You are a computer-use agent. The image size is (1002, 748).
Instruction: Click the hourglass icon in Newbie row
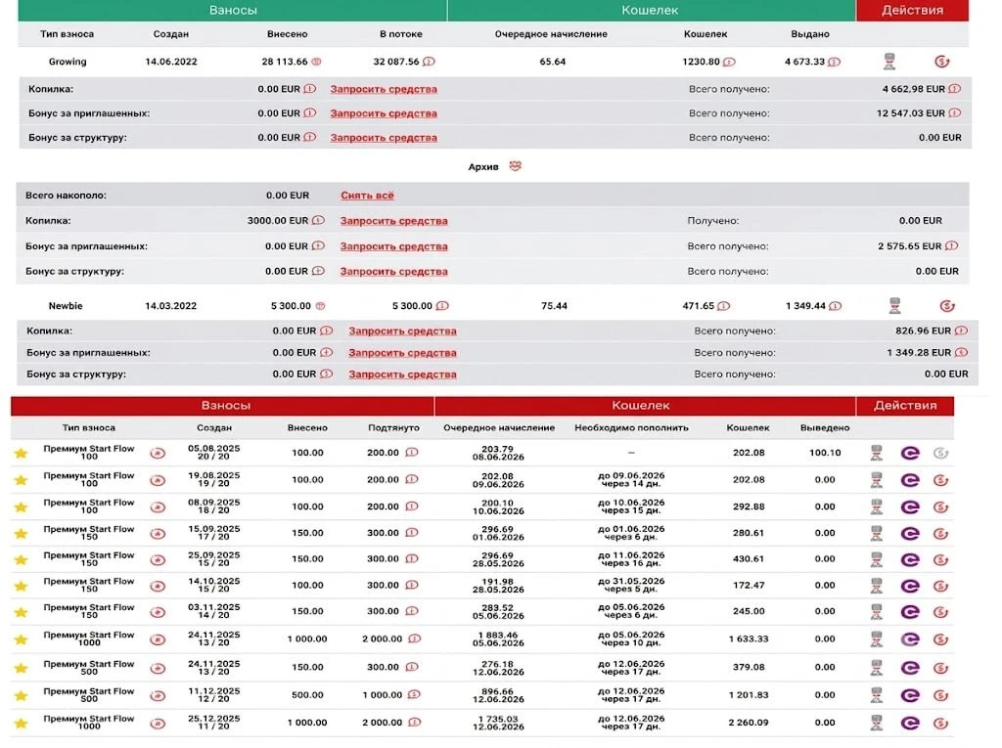click(894, 305)
